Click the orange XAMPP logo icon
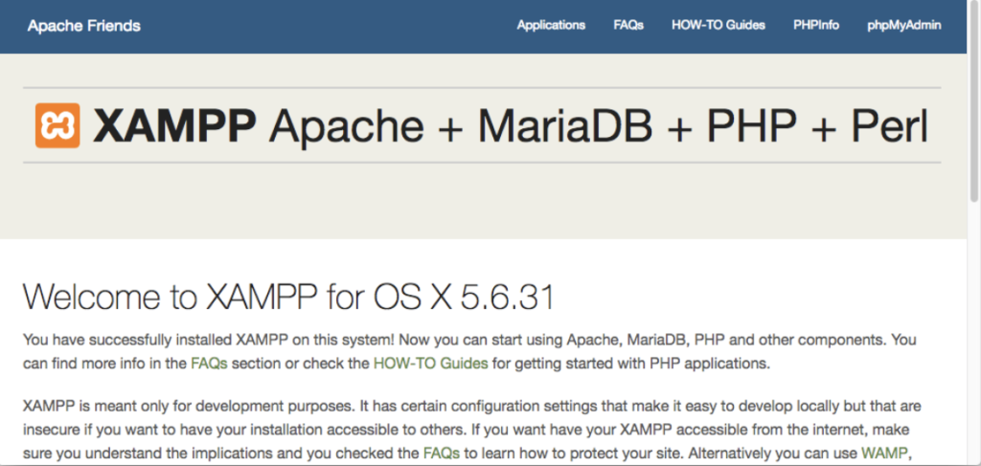 (x=57, y=125)
